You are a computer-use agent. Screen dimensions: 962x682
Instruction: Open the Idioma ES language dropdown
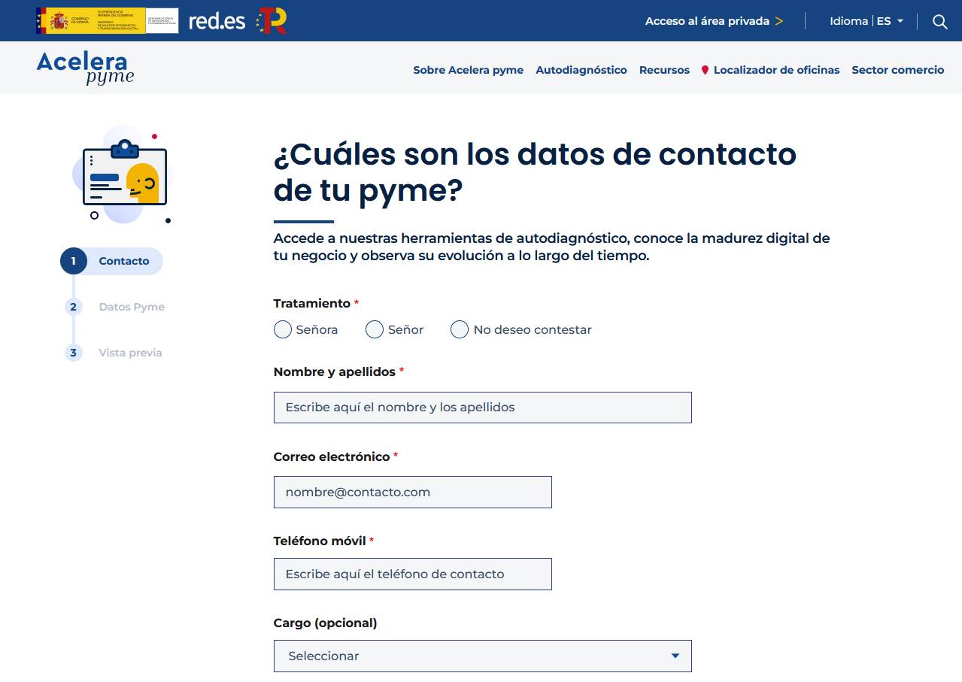pyautogui.click(x=866, y=21)
